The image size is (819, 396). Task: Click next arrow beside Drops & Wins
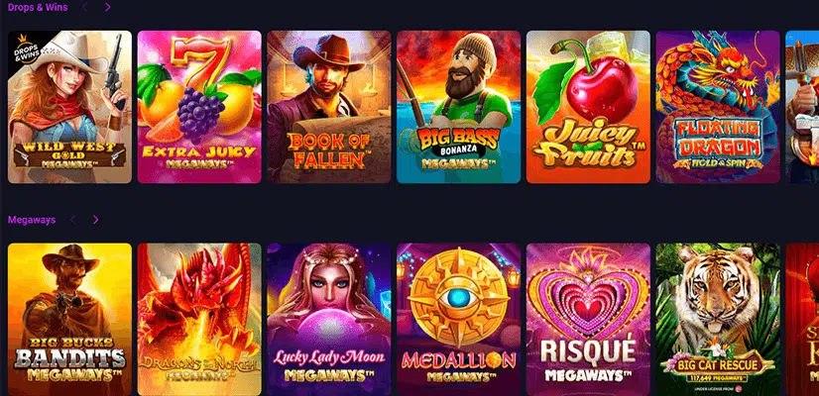[108, 7]
